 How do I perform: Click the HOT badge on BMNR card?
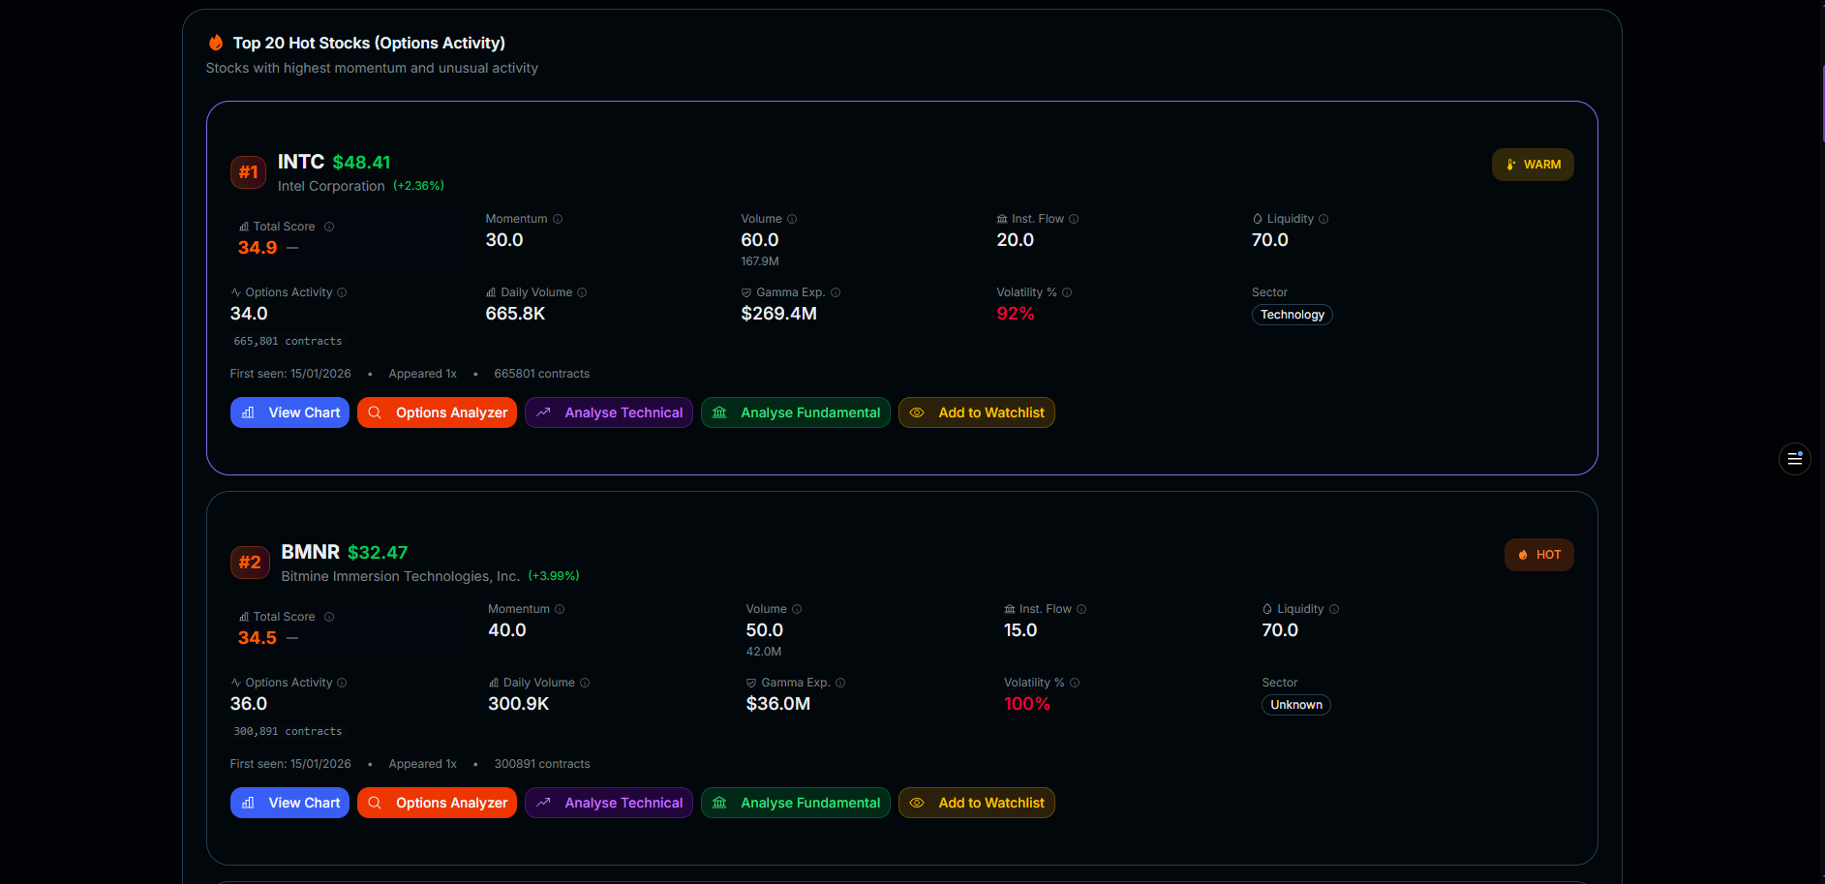coord(1538,555)
